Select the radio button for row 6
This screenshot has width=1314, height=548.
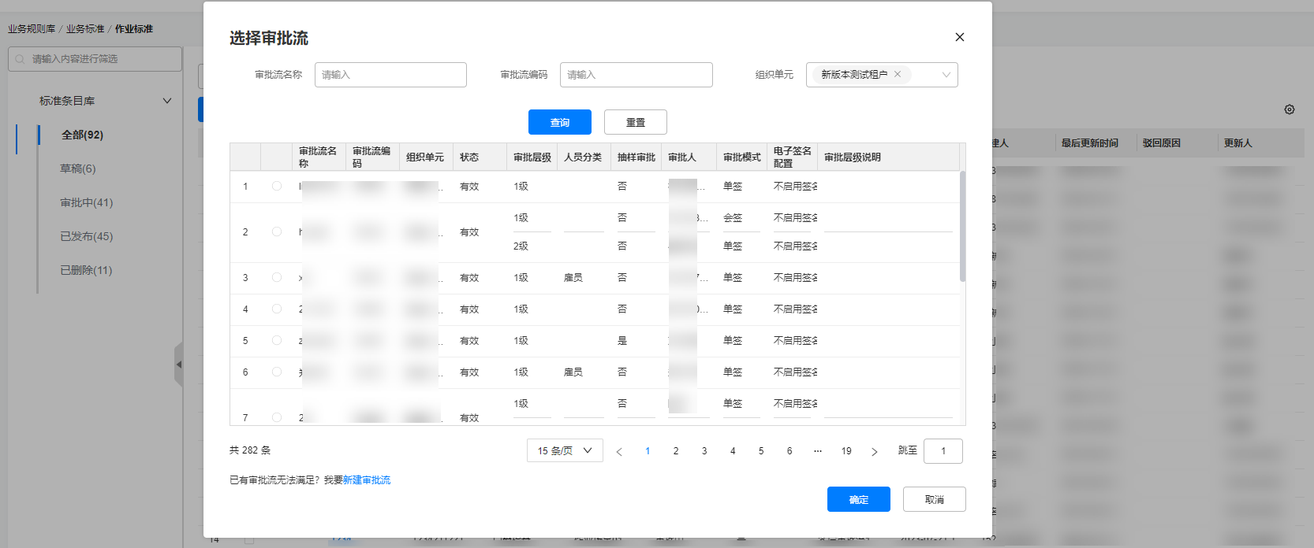(x=277, y=372)
